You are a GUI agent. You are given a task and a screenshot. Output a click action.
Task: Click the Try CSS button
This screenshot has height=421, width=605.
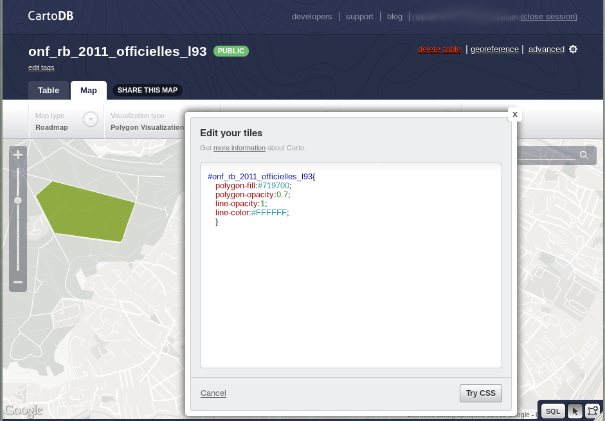click(480, 393)
